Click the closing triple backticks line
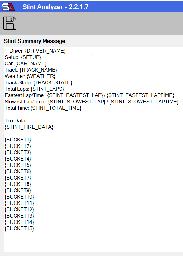This screenshot has width=183, height=256. click(8, 234)
